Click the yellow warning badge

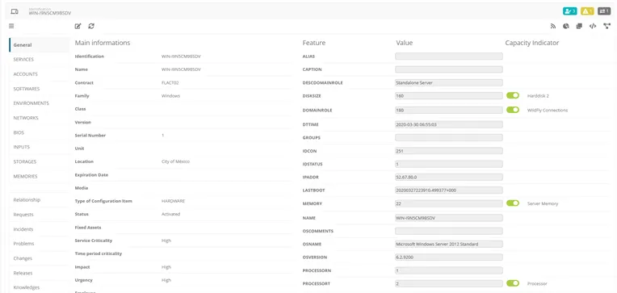coord(587,11)
